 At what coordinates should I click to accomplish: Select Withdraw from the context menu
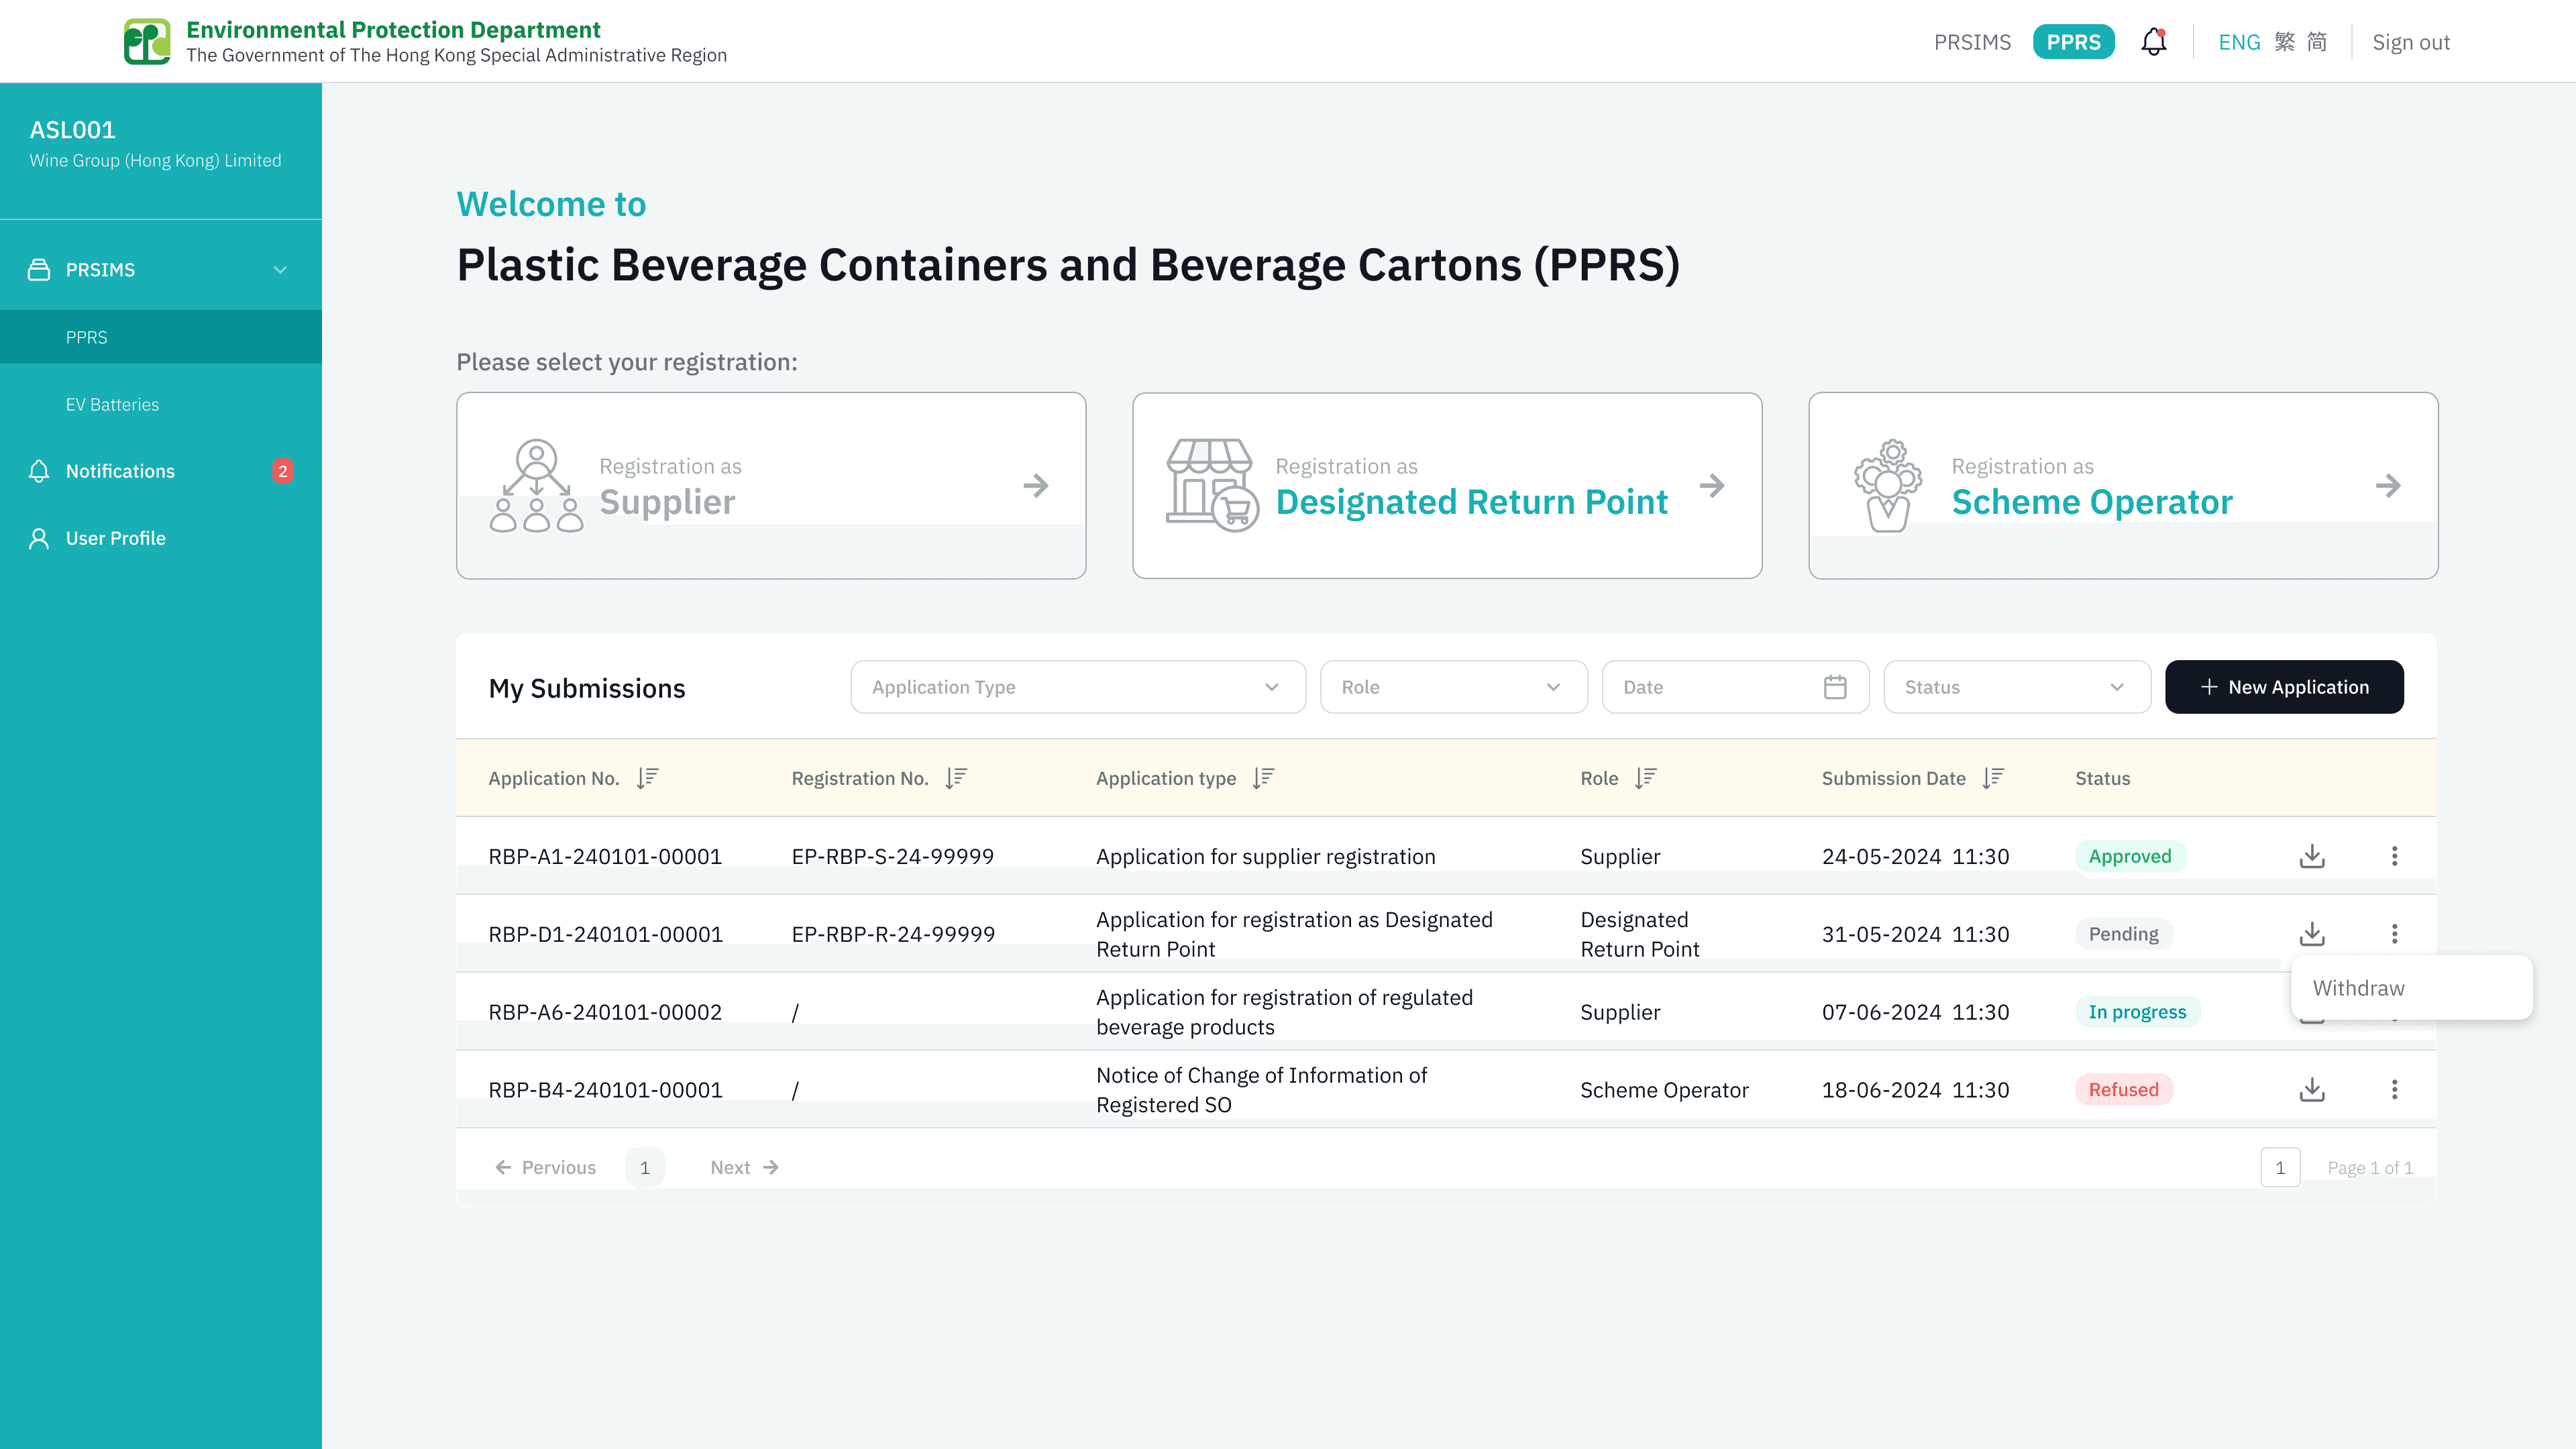pos(2359,988)
